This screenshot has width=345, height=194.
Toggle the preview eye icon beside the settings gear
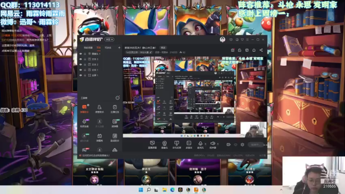[x=235, y=144]
